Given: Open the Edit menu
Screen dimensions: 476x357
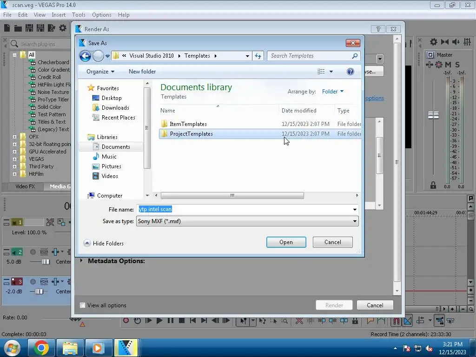Looking at the screenshot, I should coord(23,14).
